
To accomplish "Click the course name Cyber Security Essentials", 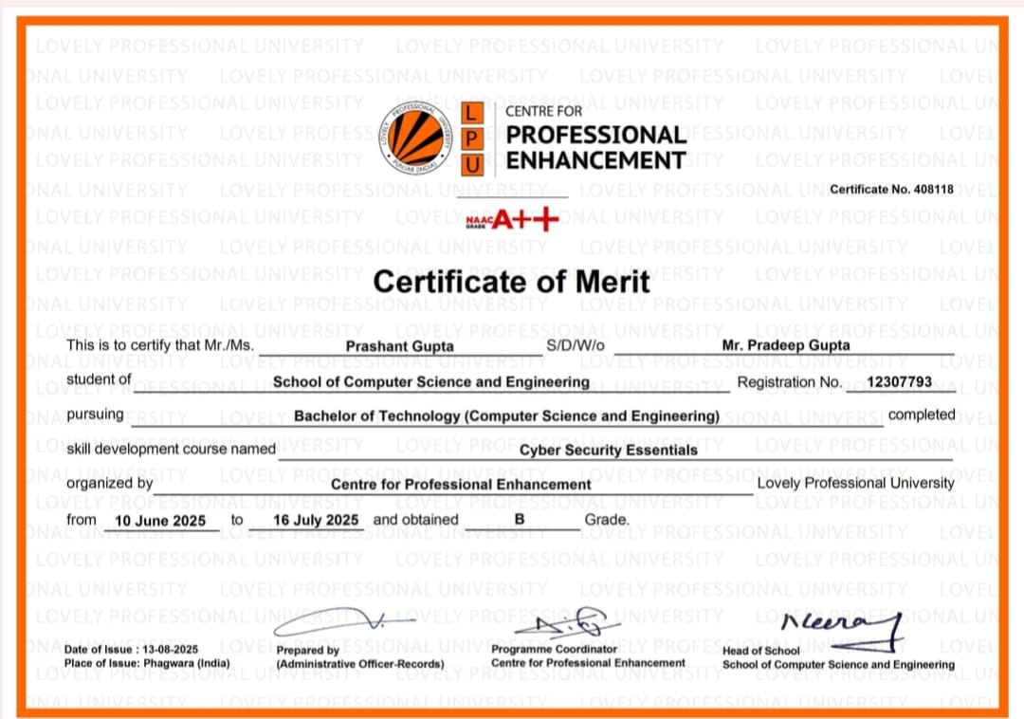I will (x=608, y=451).
